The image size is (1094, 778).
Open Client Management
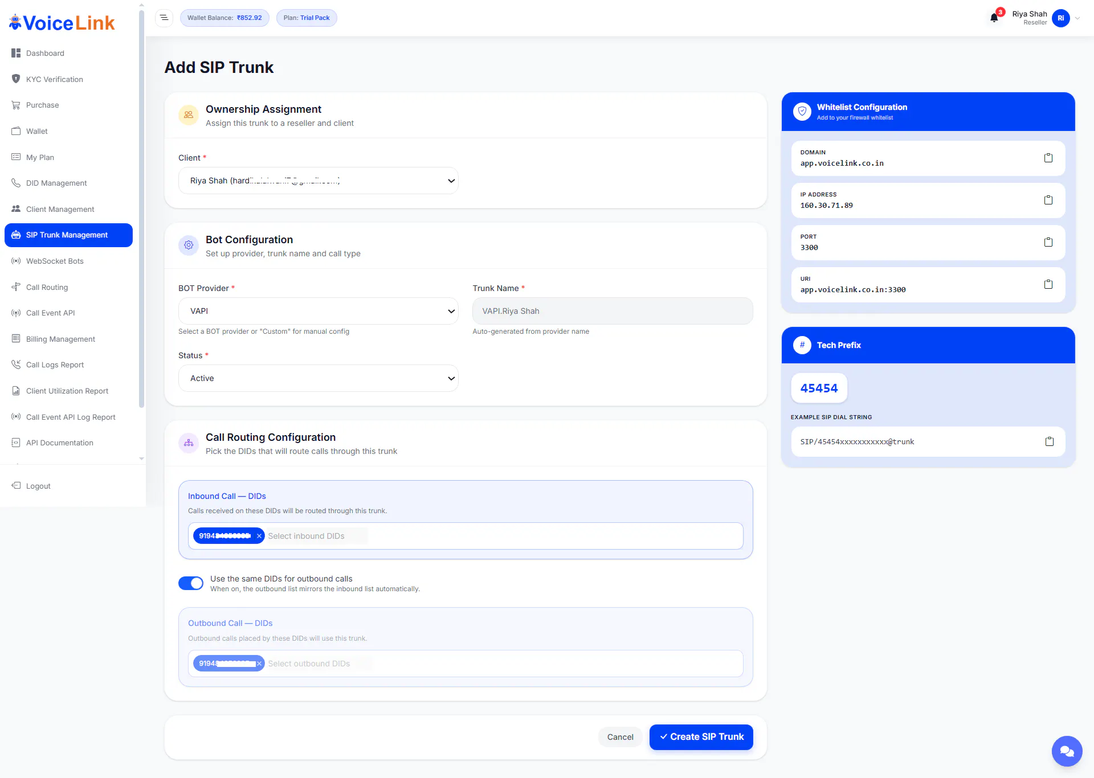point(68,209)
